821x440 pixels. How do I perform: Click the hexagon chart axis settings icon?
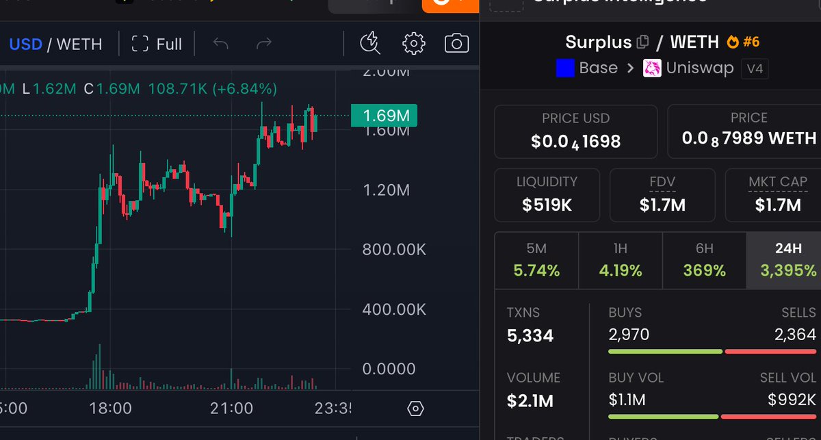(x=415, y=409)
